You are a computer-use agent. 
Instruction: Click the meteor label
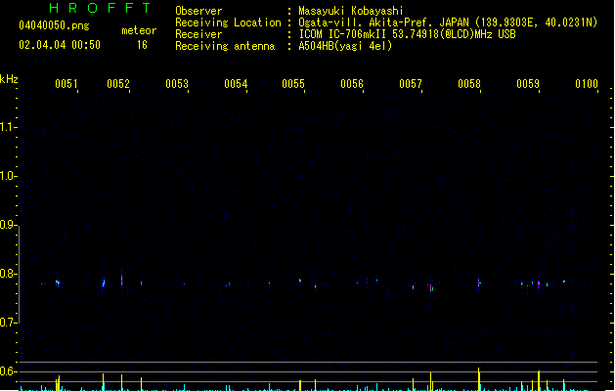tap(139, 30)
